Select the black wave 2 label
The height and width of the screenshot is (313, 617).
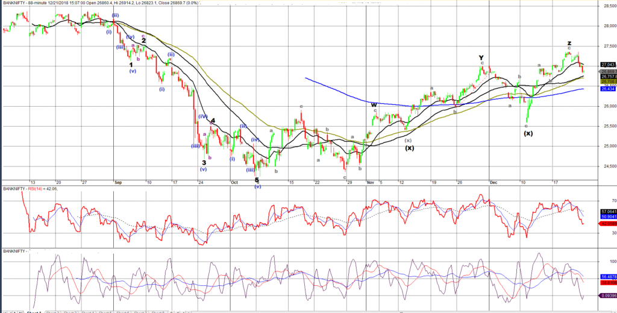point(143,40)
